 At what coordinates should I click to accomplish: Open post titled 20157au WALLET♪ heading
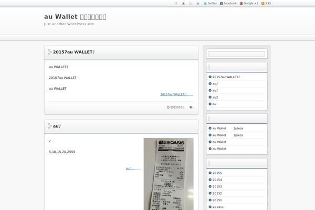pos(73,52)
